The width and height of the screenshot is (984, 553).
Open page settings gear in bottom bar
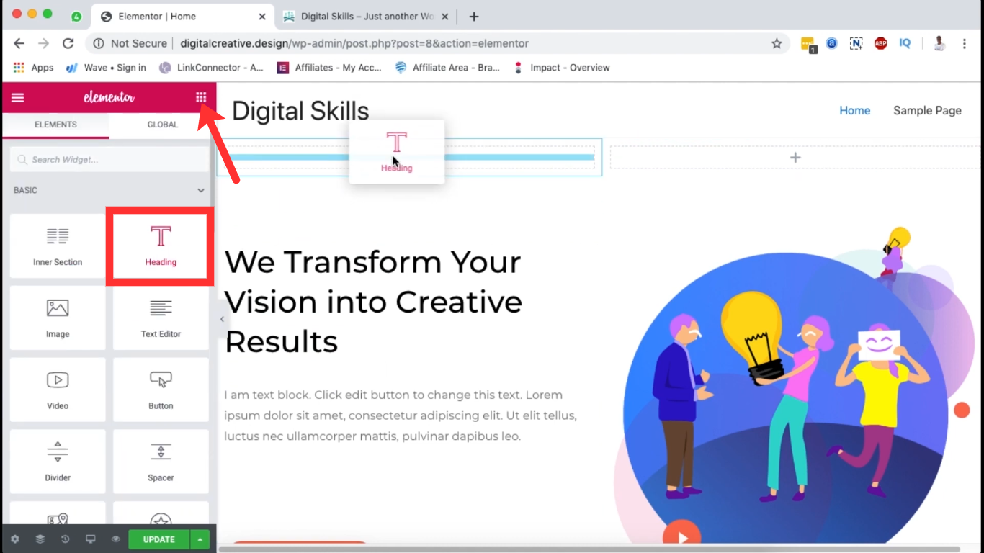click(15, 539)
